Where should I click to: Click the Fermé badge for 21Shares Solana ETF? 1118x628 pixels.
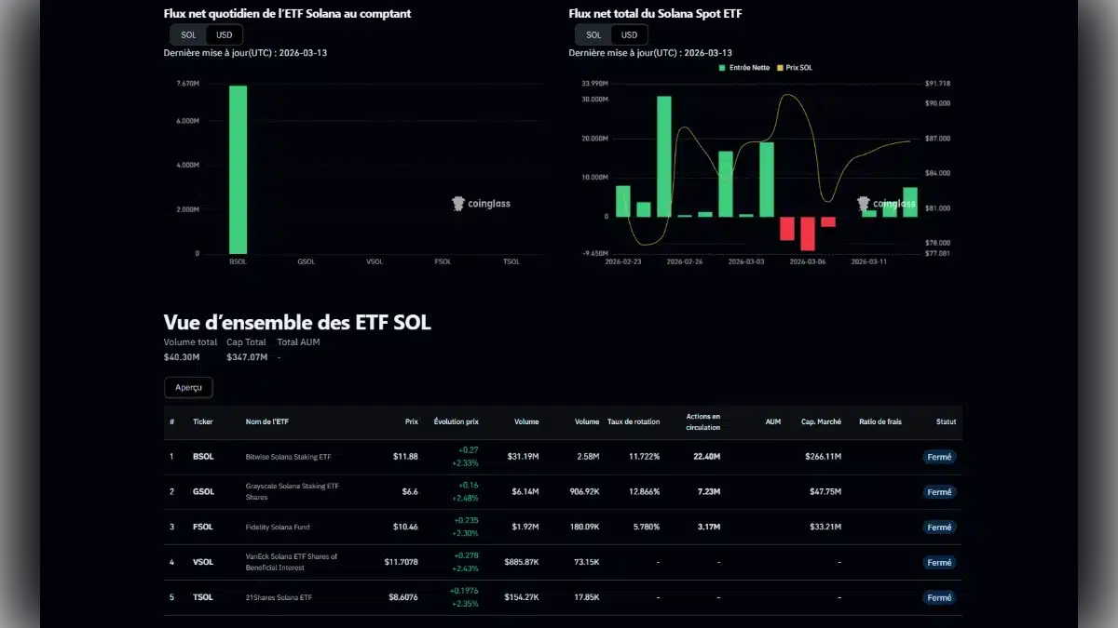[x=939, y=597]
